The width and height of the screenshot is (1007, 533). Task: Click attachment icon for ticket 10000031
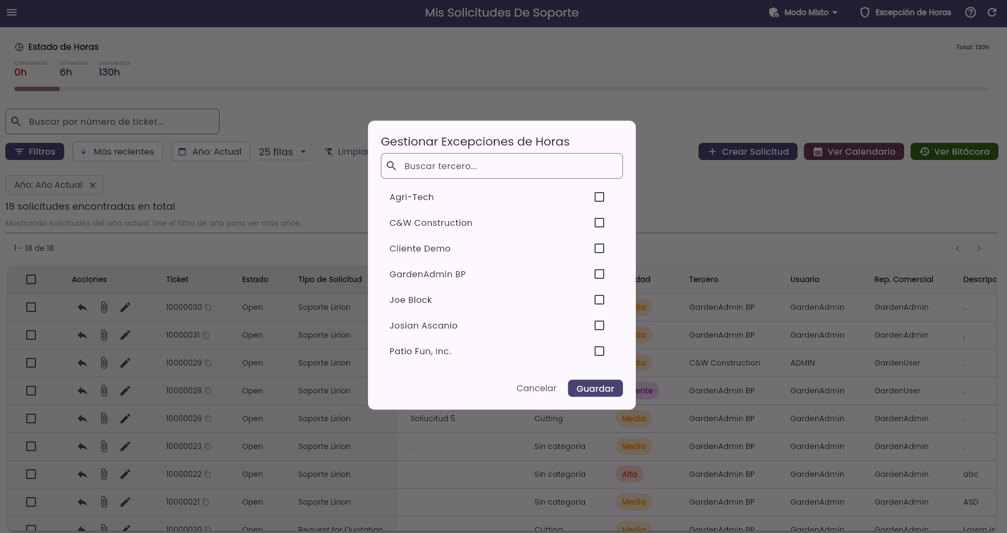click(104, 335)
